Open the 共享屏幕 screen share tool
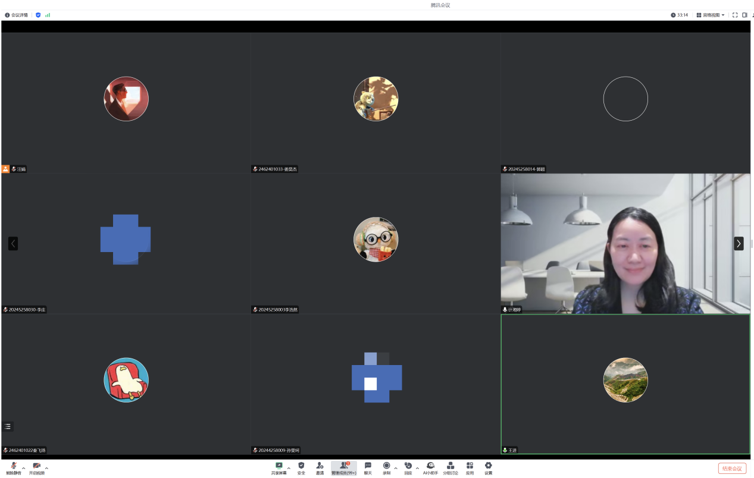The image size is (754, 478). (x=279, y=467)
